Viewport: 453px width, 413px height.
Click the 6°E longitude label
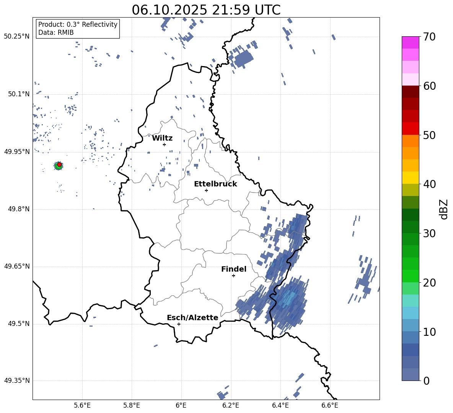coord(181,405)
